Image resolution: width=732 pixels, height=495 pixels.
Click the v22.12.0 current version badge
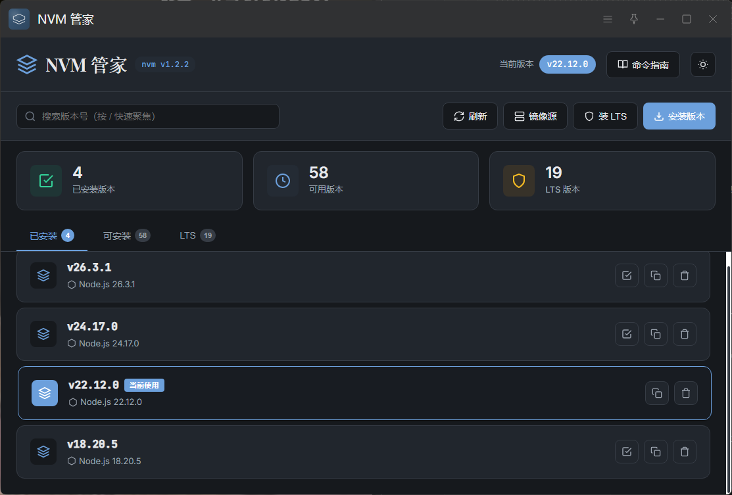coord(567,64)
